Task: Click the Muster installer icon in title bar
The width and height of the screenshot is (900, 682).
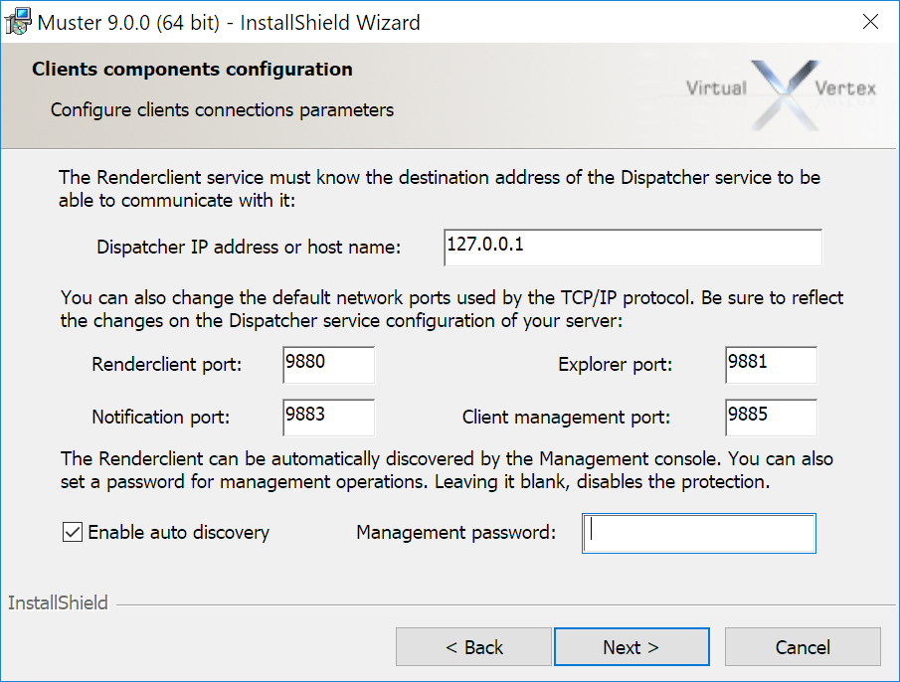Action: (x=18, y=22)
